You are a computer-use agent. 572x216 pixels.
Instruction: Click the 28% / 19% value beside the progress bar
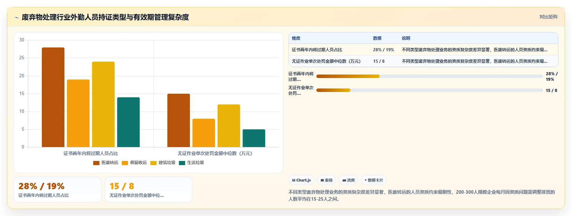tap(551, 77)
